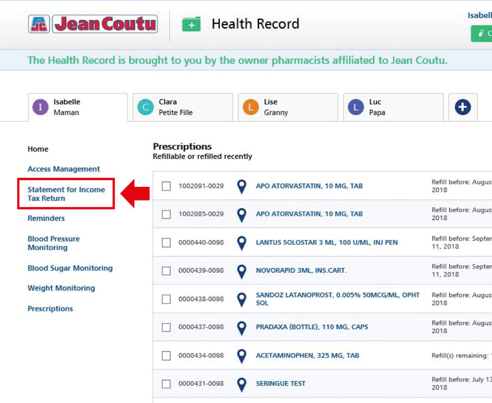The image size is (492, 403).
Task: Check the box for prescription 1002091-0029
Action: click(x=166, y=186)
